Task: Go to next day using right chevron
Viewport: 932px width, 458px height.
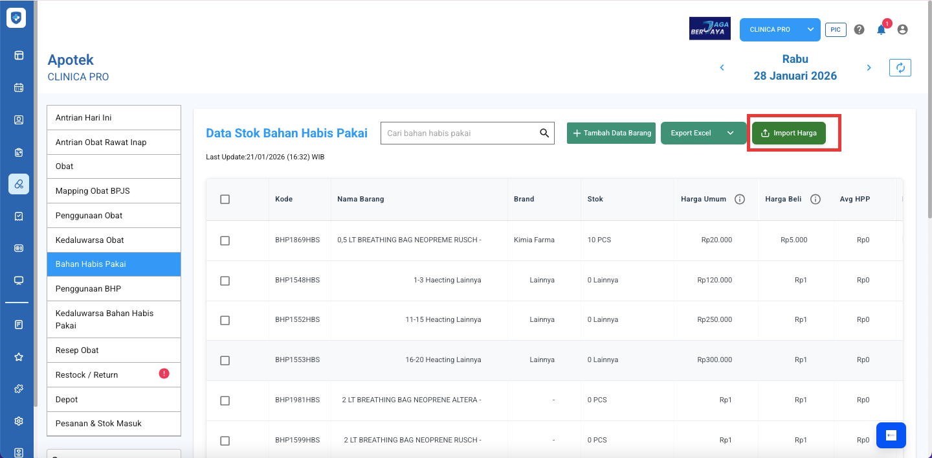Action: point(869,68)
